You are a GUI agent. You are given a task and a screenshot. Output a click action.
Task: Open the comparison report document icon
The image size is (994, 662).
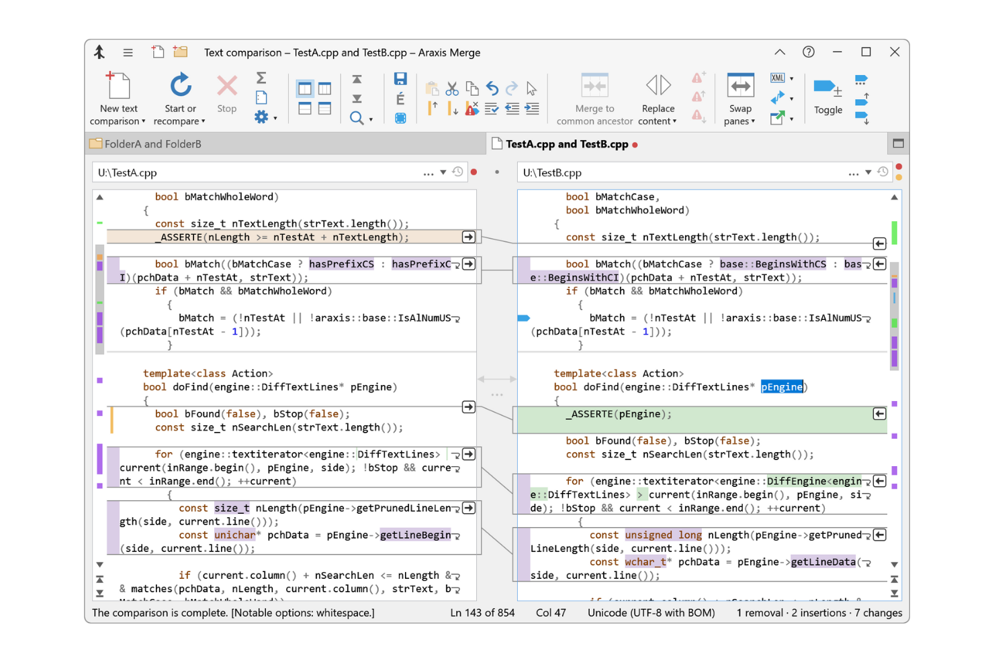click(x=262, y=97)
